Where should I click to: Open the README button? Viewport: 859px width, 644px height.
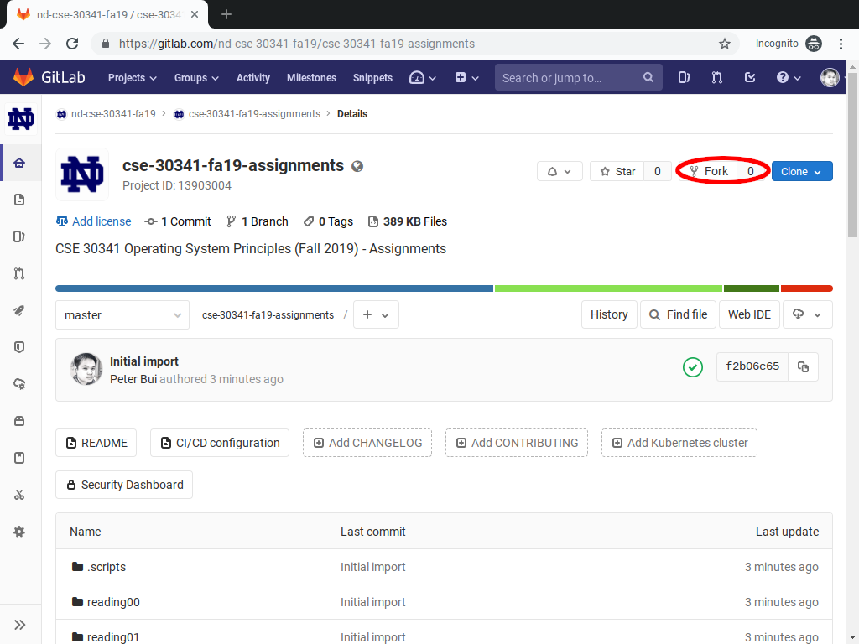pos(96,443)
